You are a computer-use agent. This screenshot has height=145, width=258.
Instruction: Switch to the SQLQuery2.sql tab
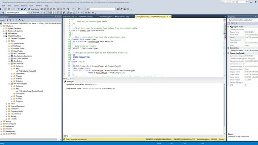[78, 17]
